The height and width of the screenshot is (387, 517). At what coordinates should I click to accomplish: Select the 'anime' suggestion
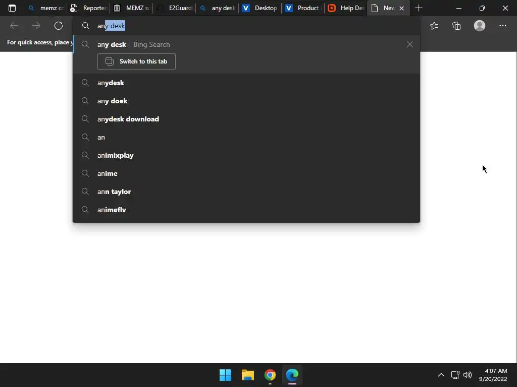(246, 173)
